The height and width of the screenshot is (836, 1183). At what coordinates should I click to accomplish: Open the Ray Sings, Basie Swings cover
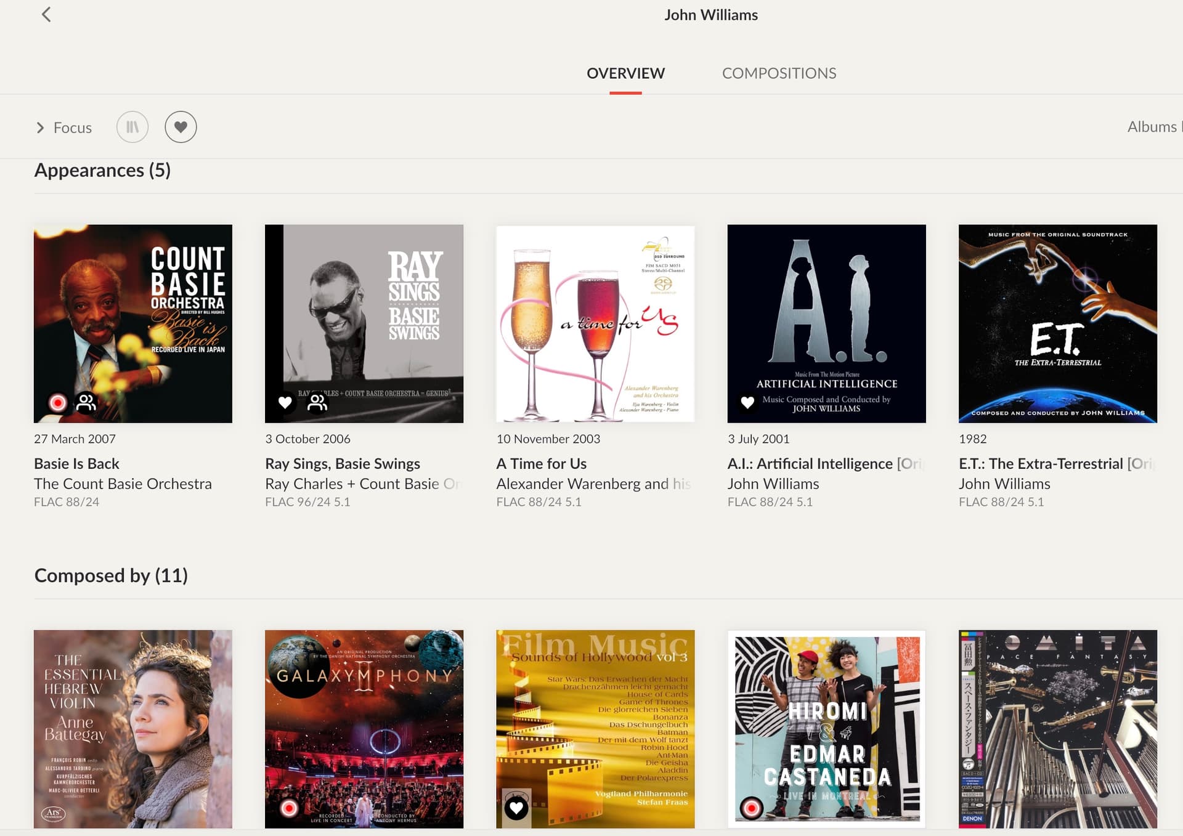(364, 323)
